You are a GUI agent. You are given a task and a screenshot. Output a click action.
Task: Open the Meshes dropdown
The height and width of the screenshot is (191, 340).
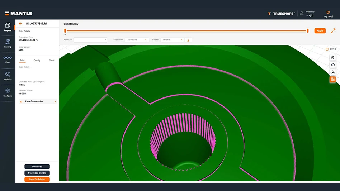point(173,40)
